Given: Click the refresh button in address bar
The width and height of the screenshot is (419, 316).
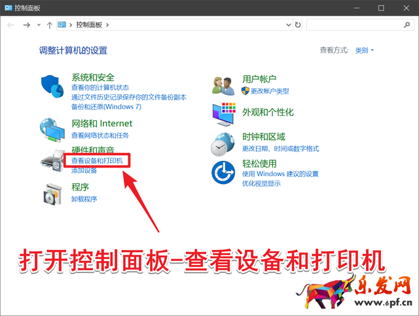Looking at the screenshot, I should (x=298, y=25).
